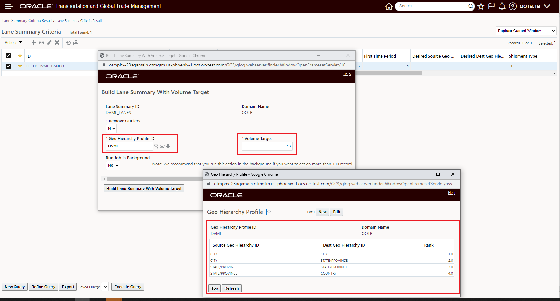Click Help in the Geo Hierarchy Profile window
The width and height of the screenshot is (560, 301).
click(x=452, y=193)
